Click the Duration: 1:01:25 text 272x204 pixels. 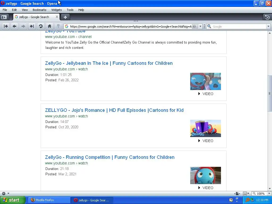coord(58,75)
